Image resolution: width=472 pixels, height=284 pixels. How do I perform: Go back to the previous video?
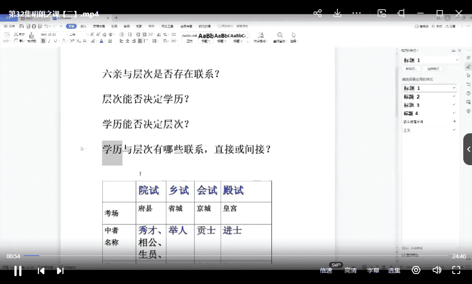41,270
